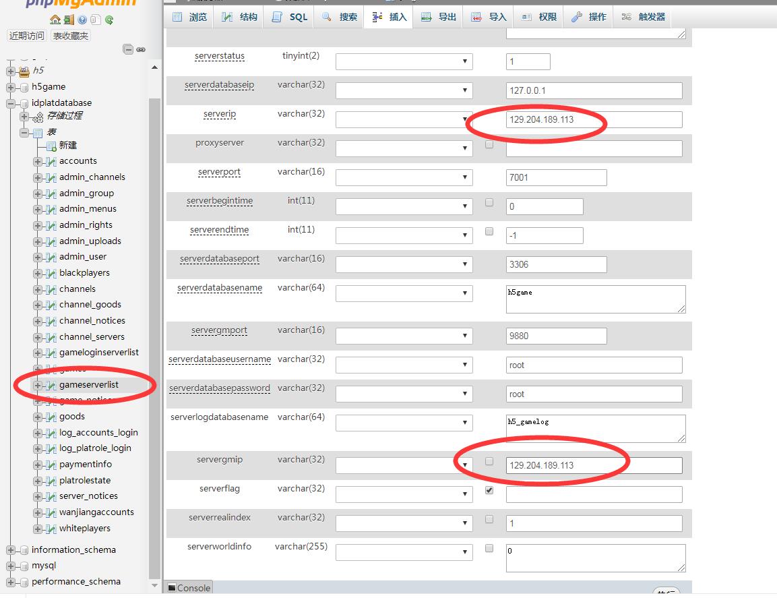Open function dropdown for serverport
Image resolution: width=777 pixels, height=598 pixels.
[404, 177]
